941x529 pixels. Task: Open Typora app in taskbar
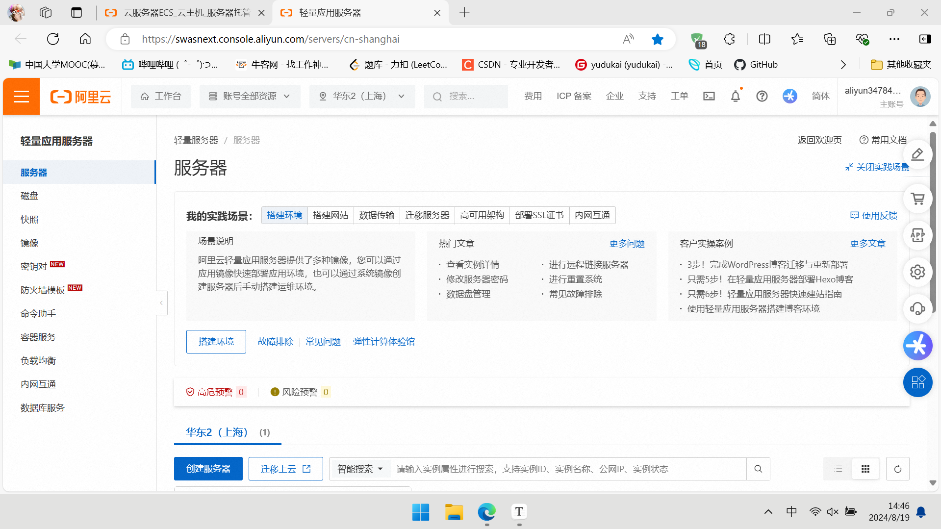pyautogui.click(x=519, y=512)
